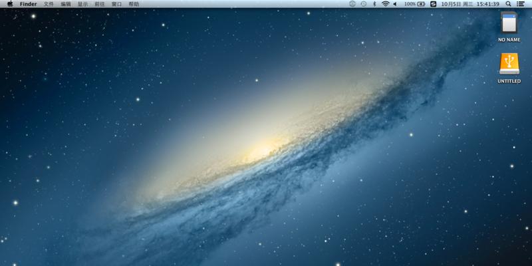Open Spotlight search magnifier
Viewport: 532px width, 266px height.
[x=508, y=4]
